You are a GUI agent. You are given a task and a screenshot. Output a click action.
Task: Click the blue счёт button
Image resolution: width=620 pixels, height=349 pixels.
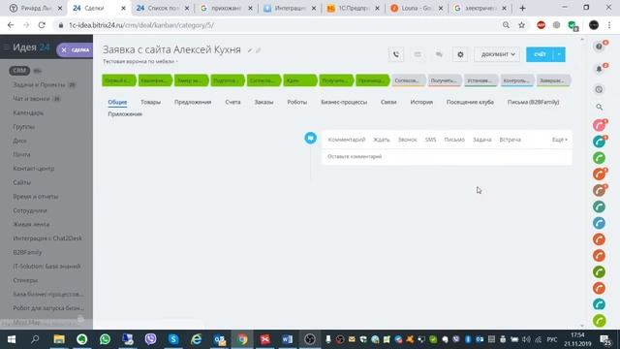540,54
